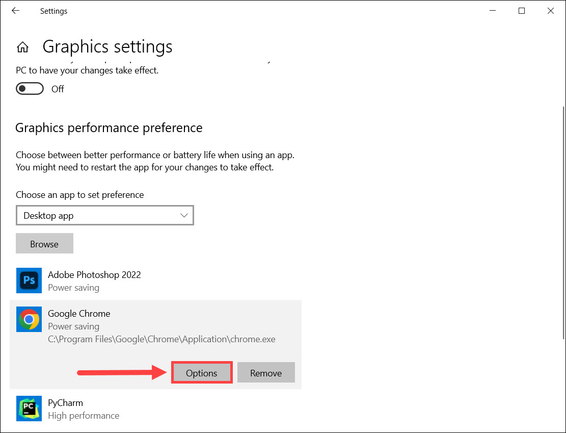Viewport: 566px width, 433px height.
Task: Open the Desktop app dropdown
Action: (104, 216)
